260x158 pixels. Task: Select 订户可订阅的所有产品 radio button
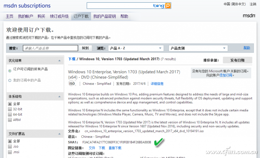10,71
